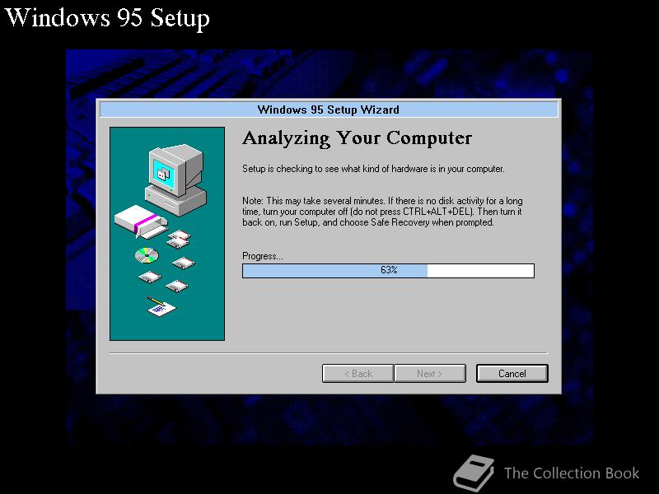Click the lowest floppy disk above the notepad

pos(177,286)
